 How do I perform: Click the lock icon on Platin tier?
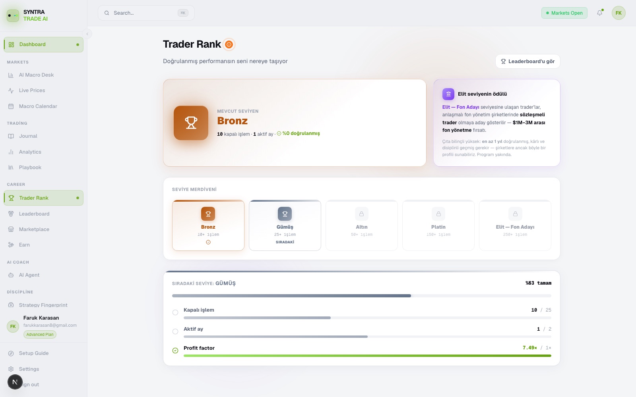(438, 214)
